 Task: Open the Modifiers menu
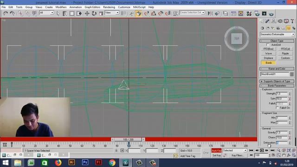[x=61, y=7]
